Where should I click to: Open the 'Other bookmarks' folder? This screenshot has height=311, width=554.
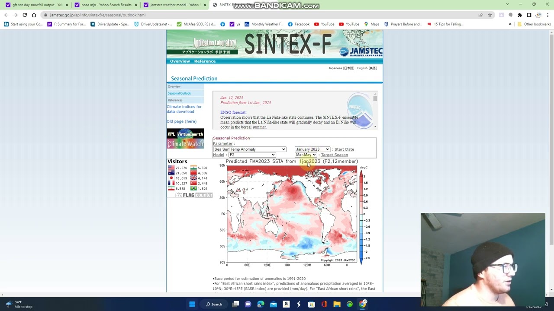point(534,24)
